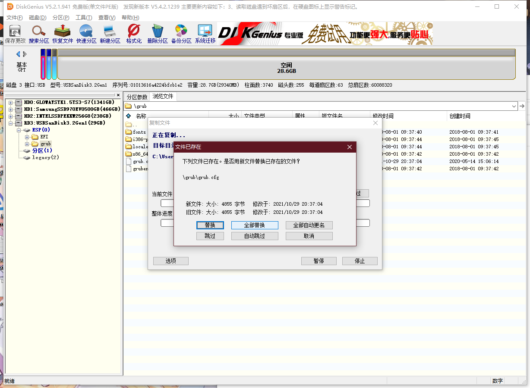Open the 工具(T) menu
The height and width of the screenshot is (388, 530).
[84, 18]
